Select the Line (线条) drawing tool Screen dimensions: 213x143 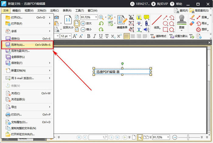[x=157, y=22]
